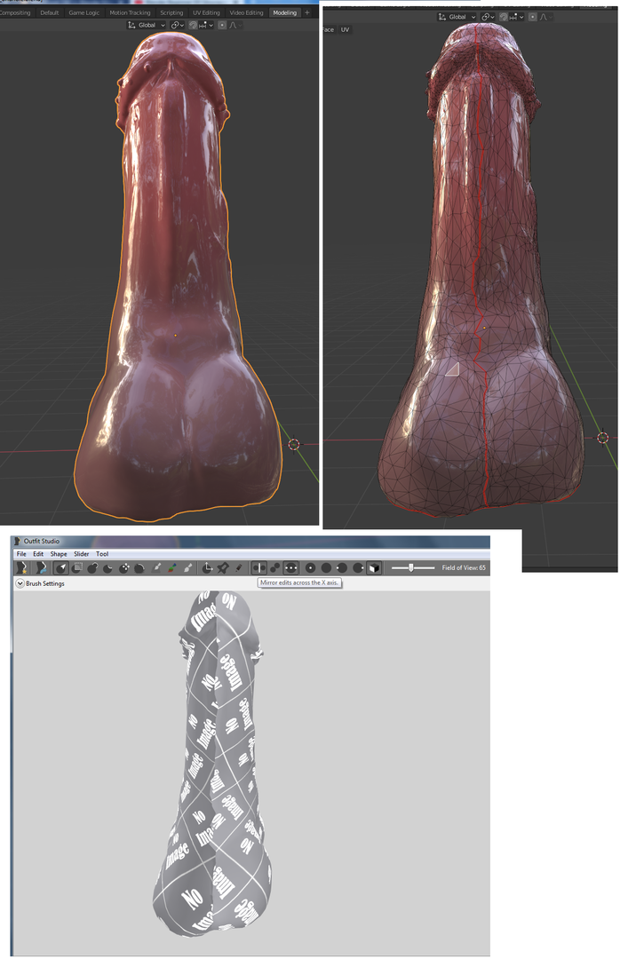The width and height of the screenshot is (620, 959).
Task: Add a new workspace with plus button
Action: [x=307, y=12]
